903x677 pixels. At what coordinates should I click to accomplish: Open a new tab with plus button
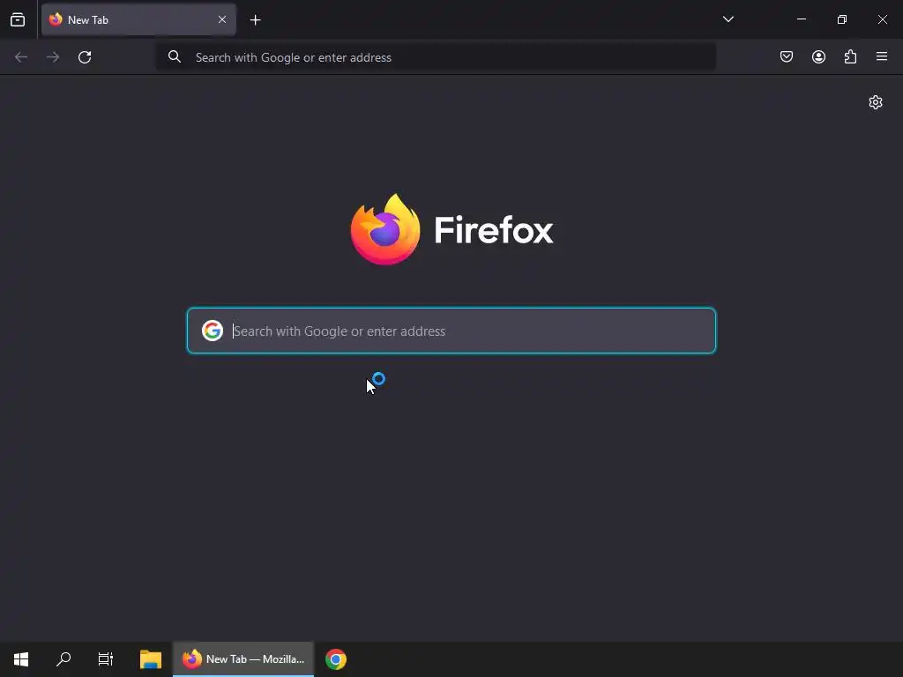[x=256, y=20]
